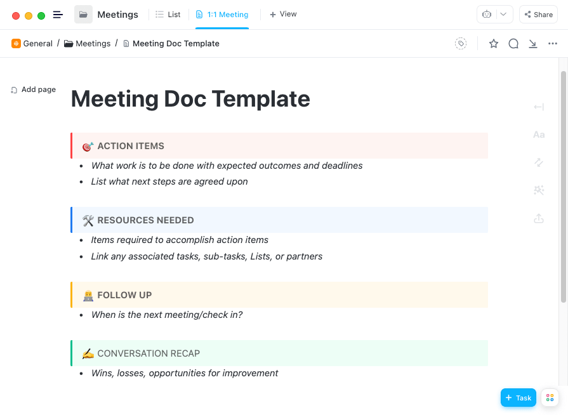The width and height of the screenshot is (568, 415).
Task: Click the tag icon in breadcrumb bar
Action: (461, 44)
